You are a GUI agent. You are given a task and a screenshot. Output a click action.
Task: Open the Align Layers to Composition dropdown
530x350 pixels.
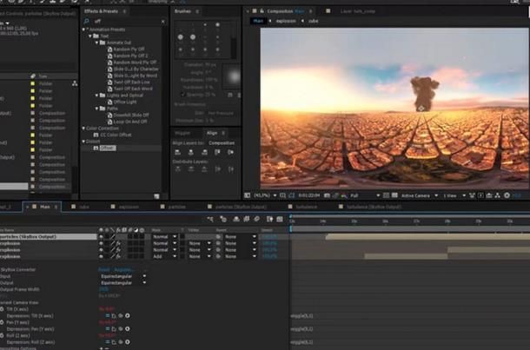click(x=222, y=143)
